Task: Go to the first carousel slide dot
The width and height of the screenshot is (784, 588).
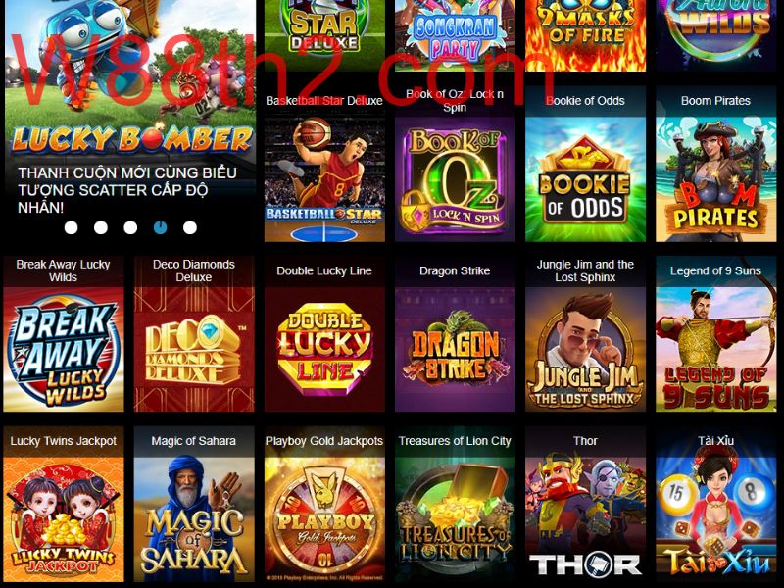Action: 71,227
